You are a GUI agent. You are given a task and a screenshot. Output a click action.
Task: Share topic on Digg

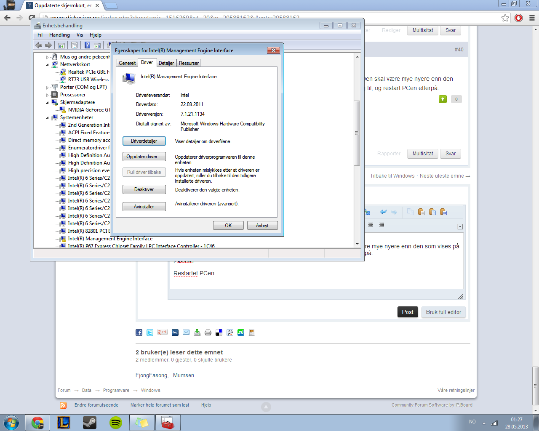click(x=175, y=333)
